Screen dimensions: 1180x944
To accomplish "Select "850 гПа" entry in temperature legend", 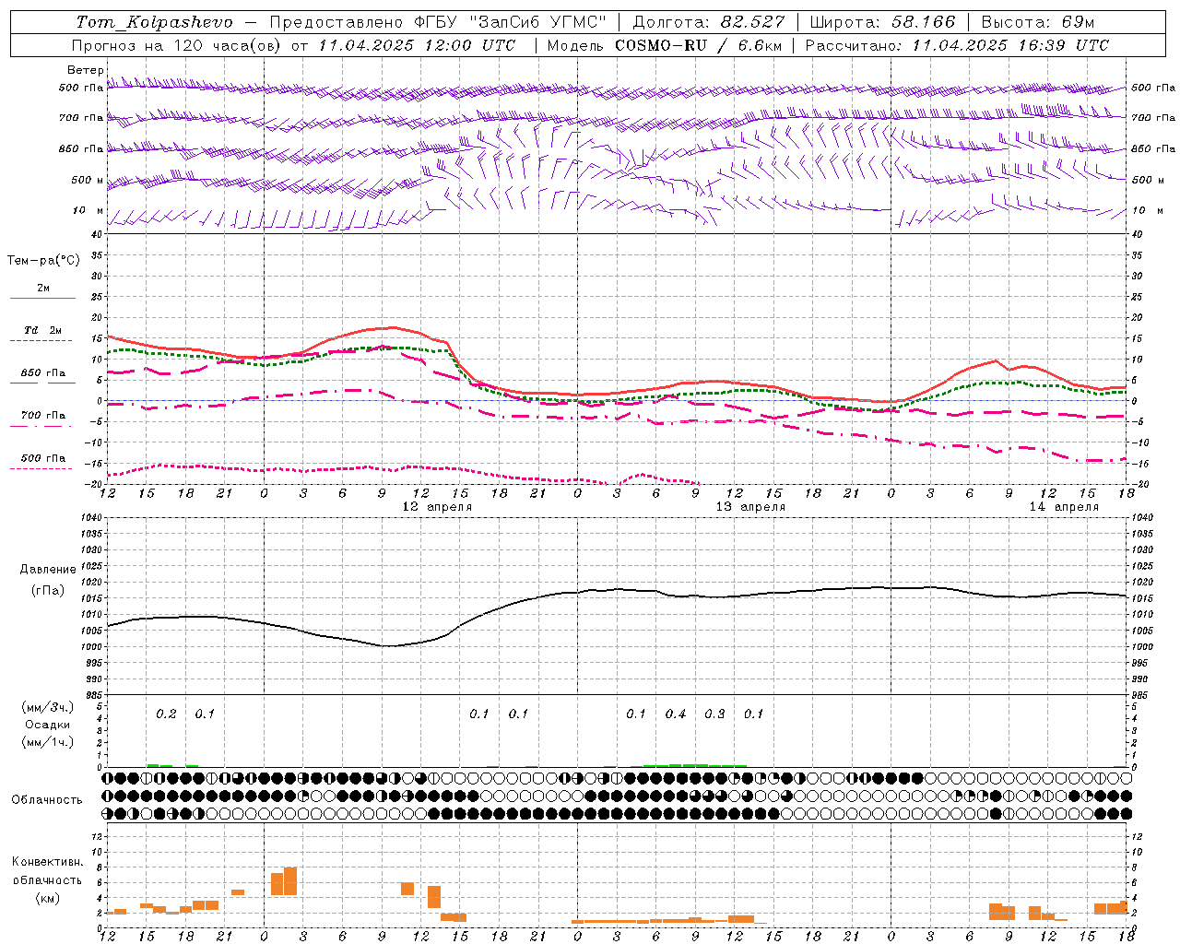I will click(x=42, y=373).
